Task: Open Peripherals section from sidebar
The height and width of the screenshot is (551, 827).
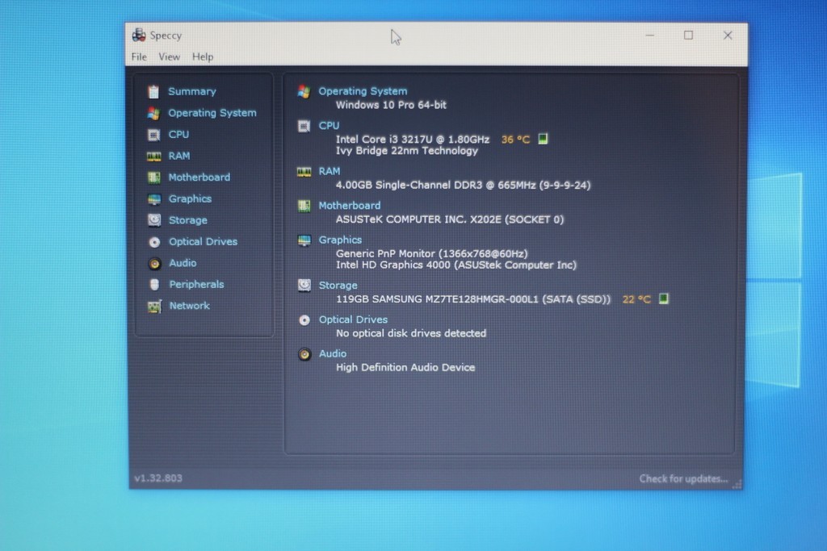Action: pos(196,285)
